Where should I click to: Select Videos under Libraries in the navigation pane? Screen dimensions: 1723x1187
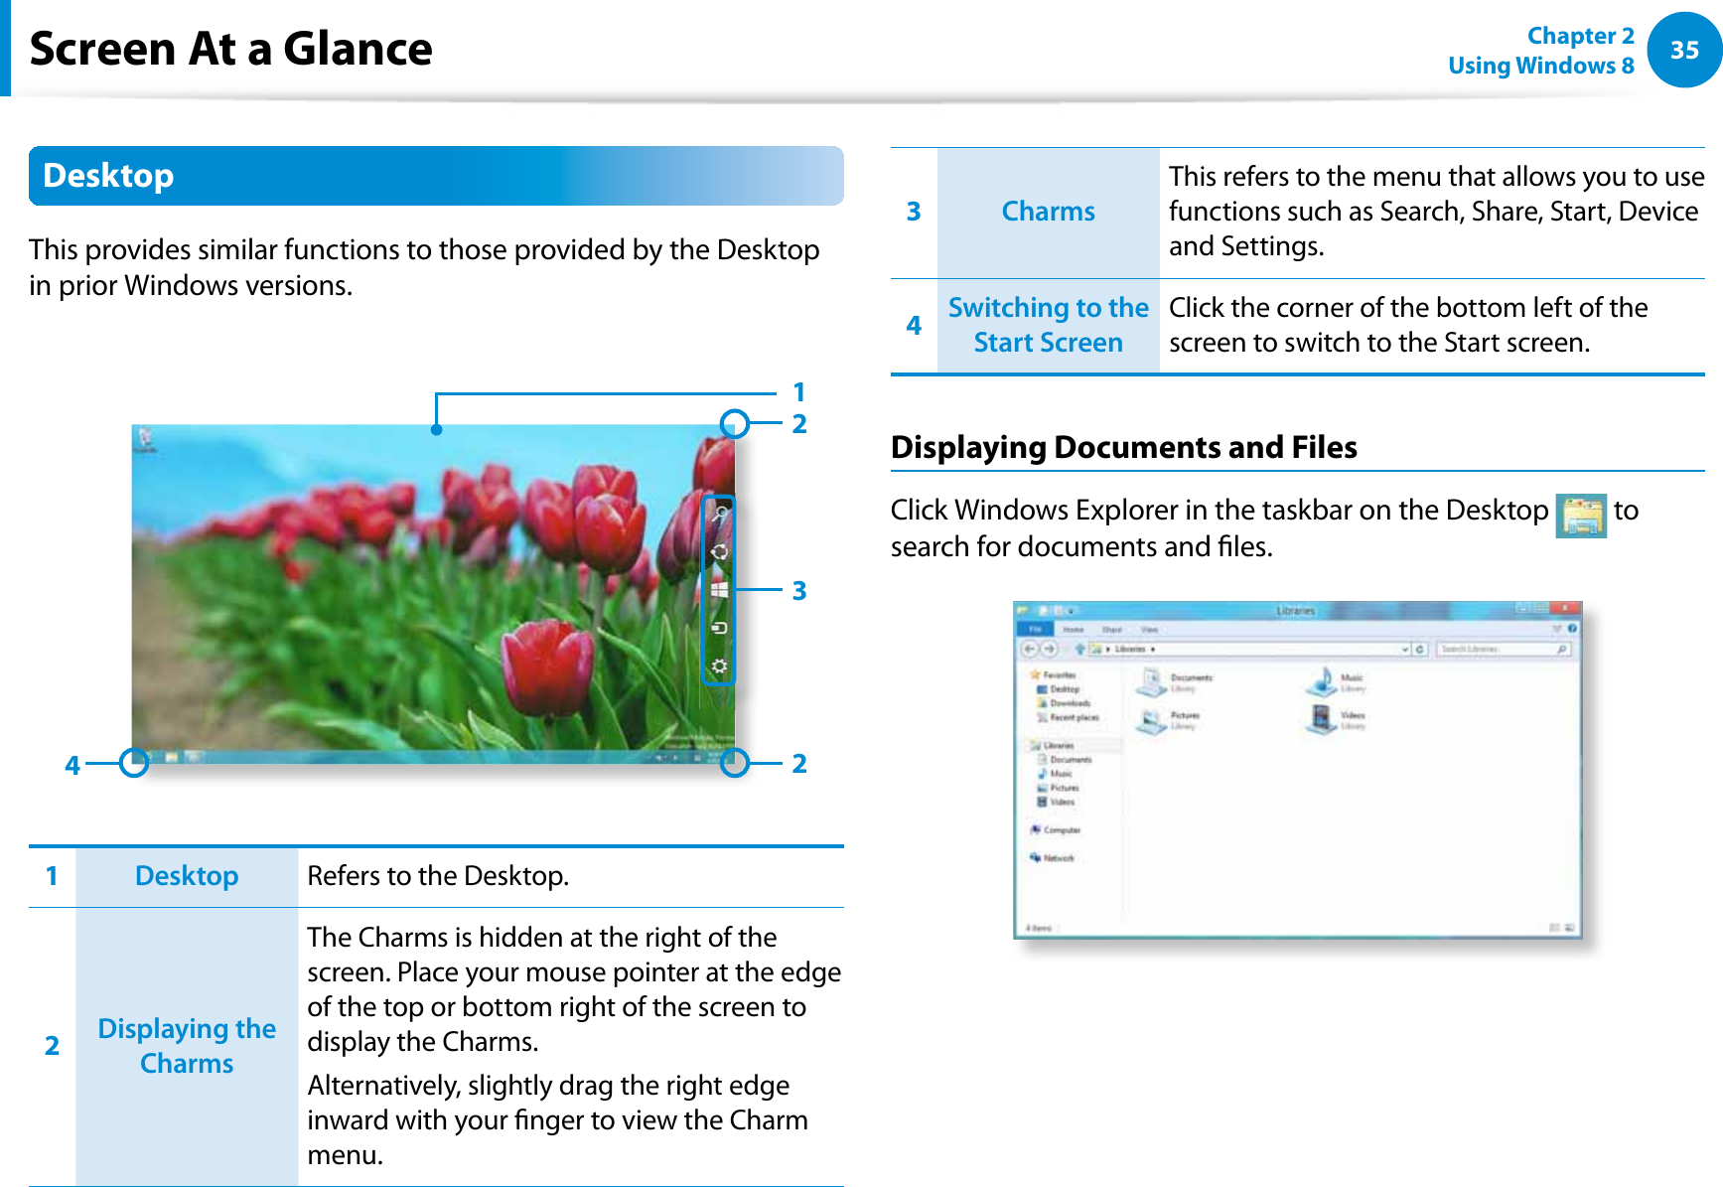(x=1056, y=802)
